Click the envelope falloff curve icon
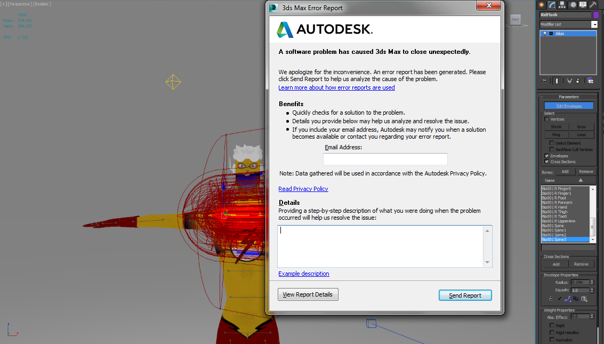The image size is (604, 344). [568, 299]
